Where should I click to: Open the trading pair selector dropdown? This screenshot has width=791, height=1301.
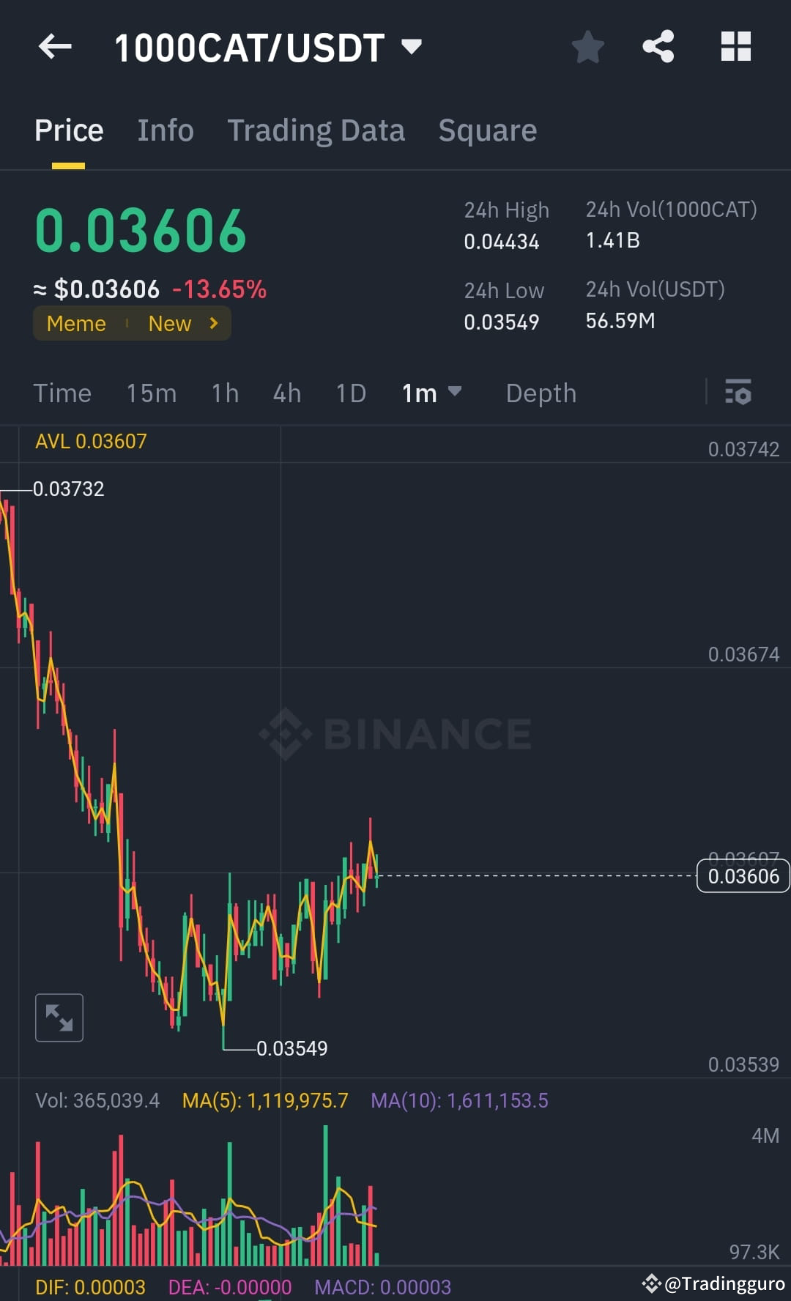[x=412, y=46]
